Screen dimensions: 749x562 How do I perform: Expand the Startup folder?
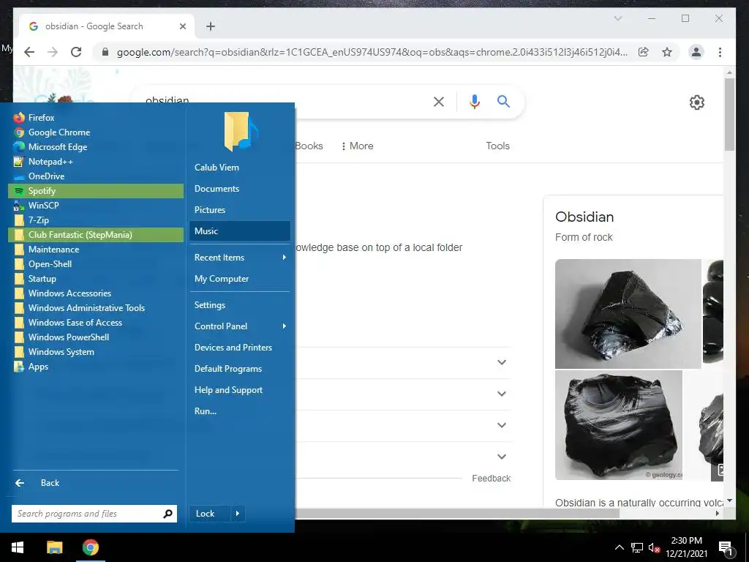(96, 279)
